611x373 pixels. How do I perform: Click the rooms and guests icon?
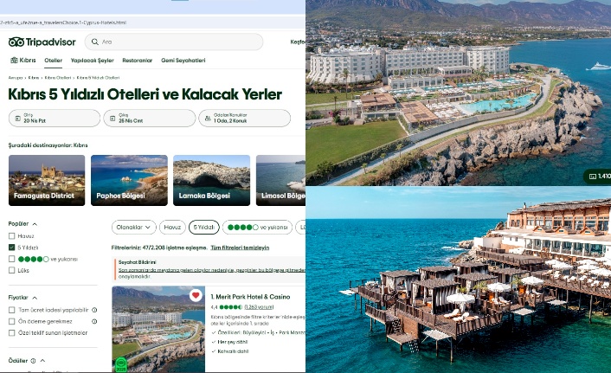(x=208, y=118)
